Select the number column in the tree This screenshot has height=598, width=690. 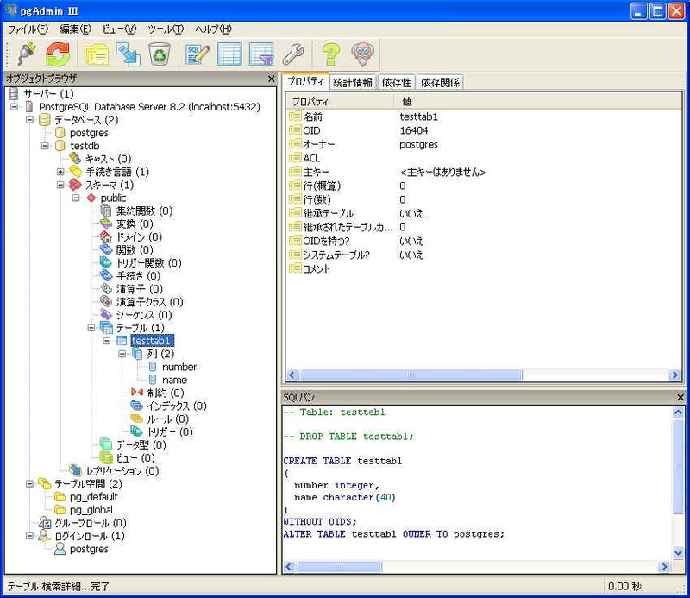click(179, 367)
